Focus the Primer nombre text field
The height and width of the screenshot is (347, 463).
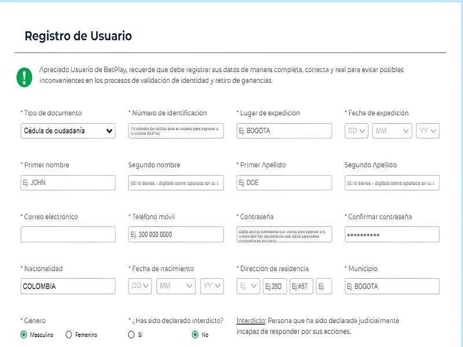click(x=68, y=183)
